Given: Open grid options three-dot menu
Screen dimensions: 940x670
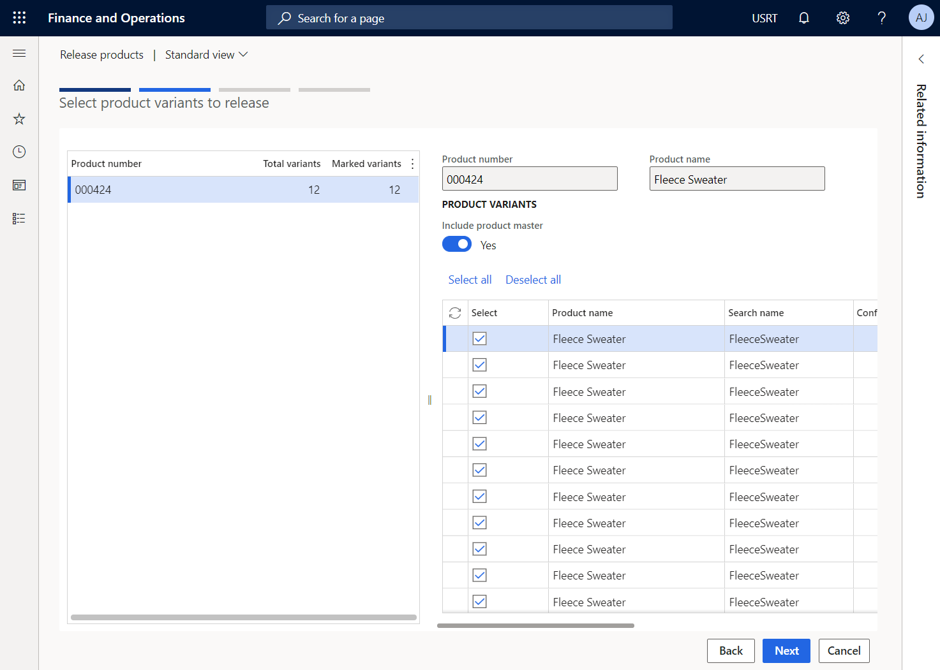Looking at the screenshot, I should pos(412,164).
